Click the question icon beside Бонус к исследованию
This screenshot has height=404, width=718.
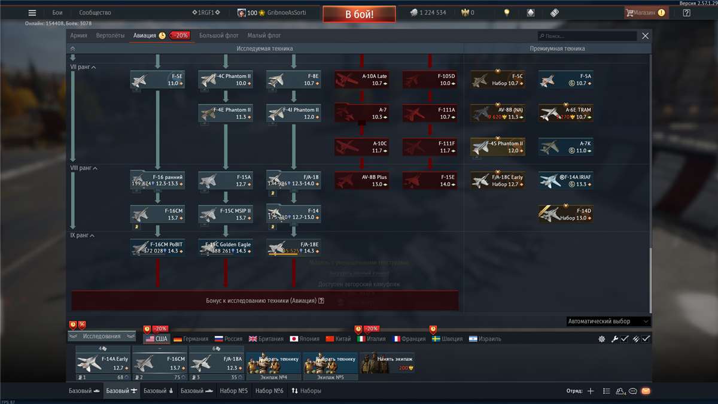pos(321,301)
